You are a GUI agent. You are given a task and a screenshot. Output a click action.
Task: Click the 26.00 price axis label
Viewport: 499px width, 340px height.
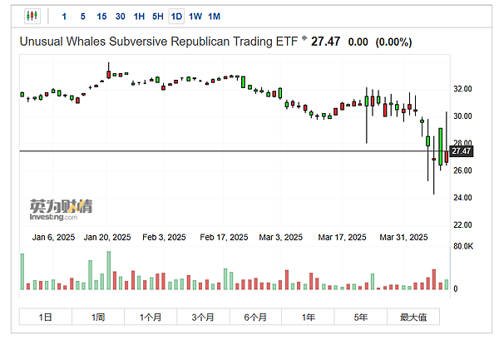pyautogui.click(x=462, y=170)
